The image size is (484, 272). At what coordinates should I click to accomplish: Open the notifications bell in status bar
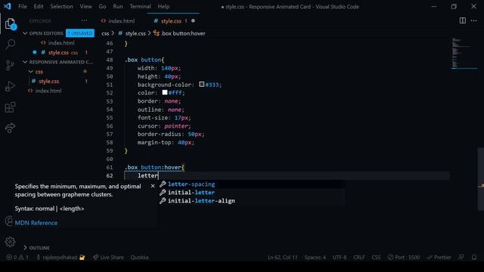[474, 257]
